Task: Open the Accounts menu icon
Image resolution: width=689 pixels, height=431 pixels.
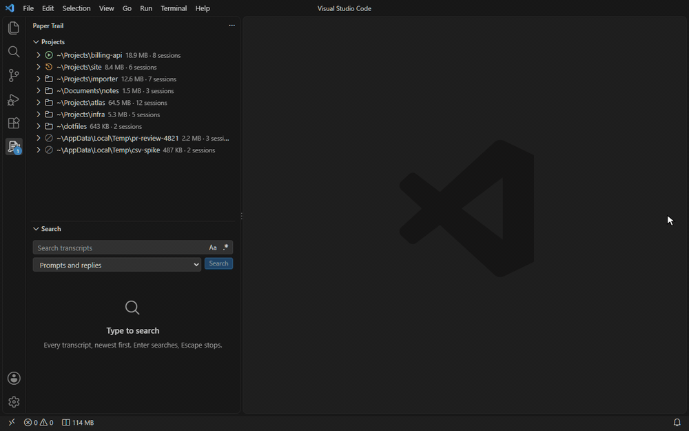Action: 14,378
